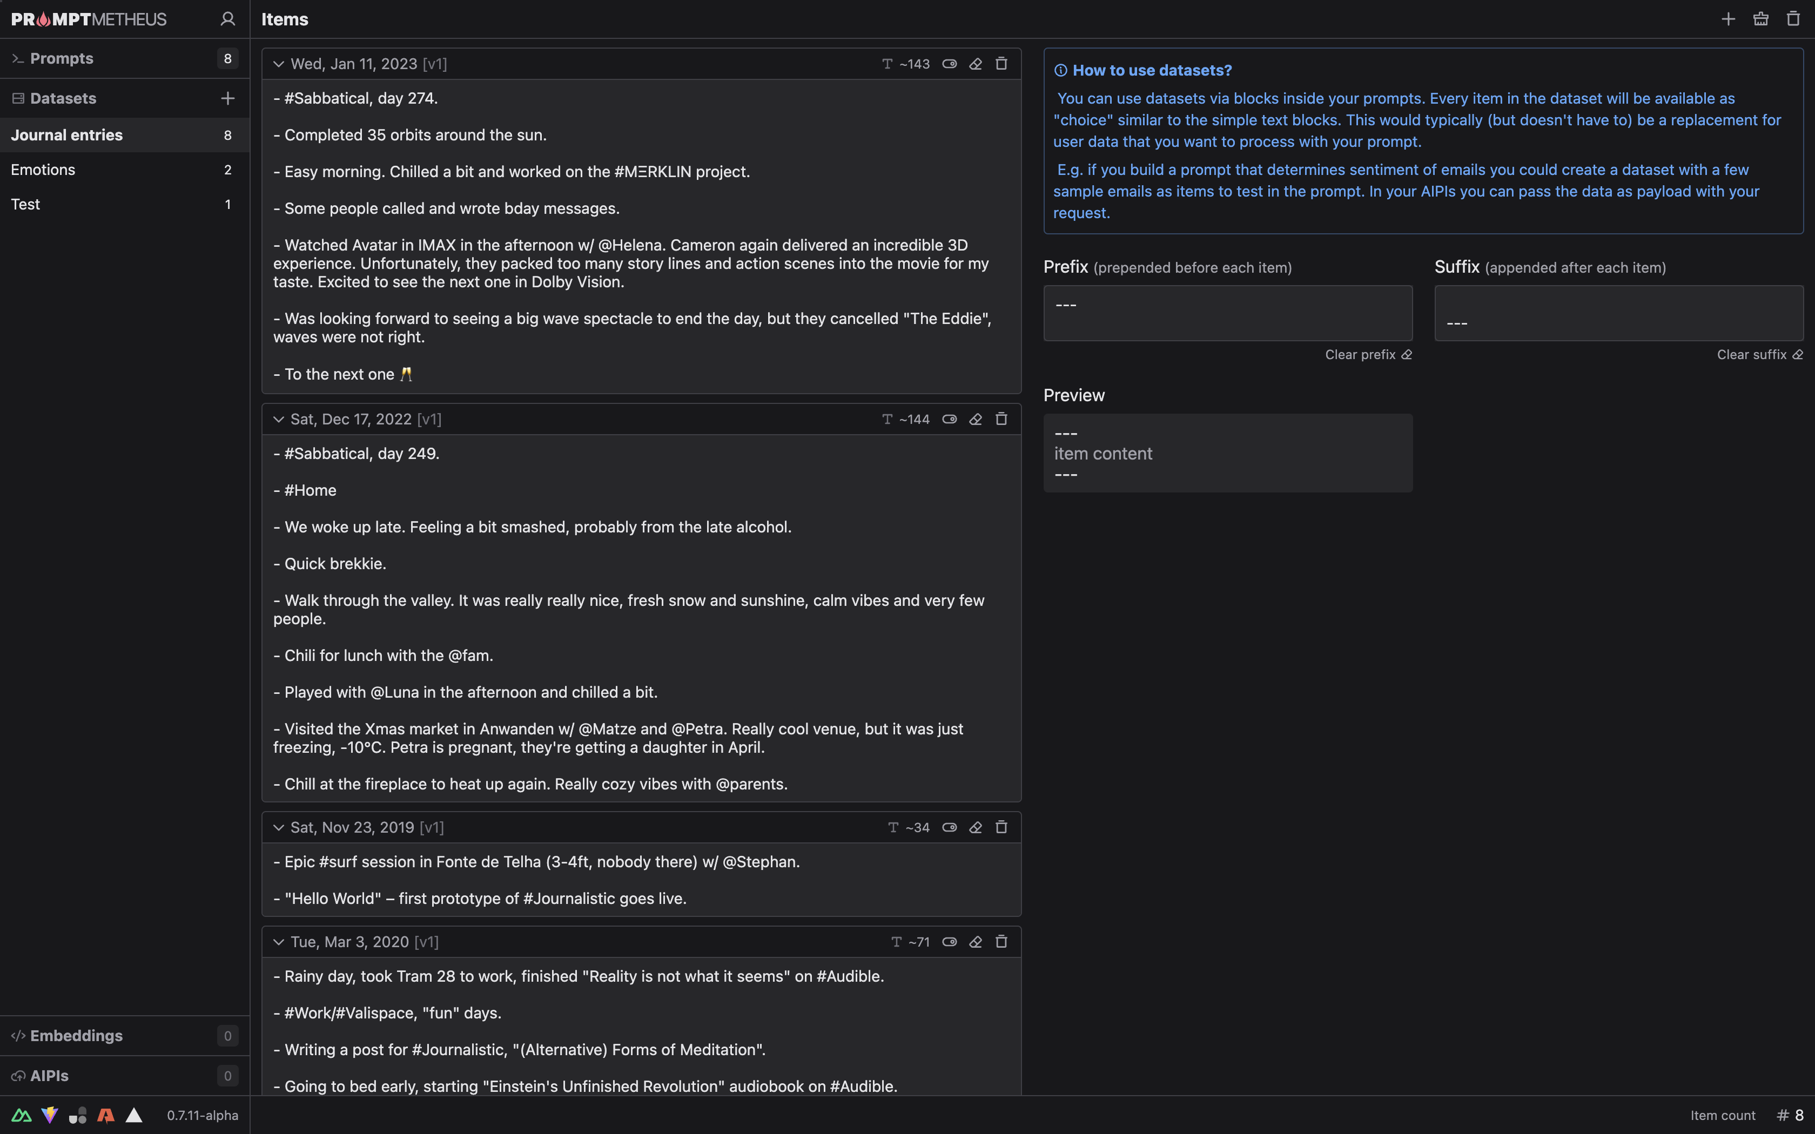Open the user account icon
Viewport: 1815px width, 1134px height.
pos(228,19)
